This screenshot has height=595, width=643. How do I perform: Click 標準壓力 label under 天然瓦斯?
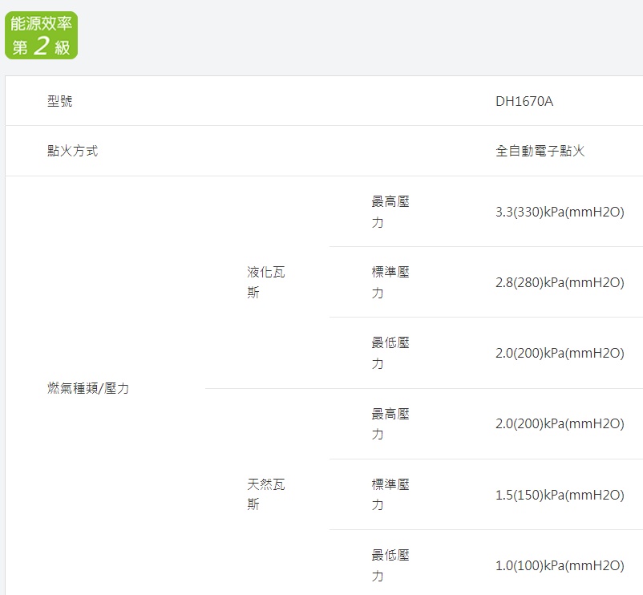tap(390, 495)
